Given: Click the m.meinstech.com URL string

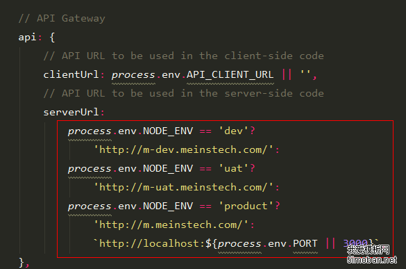Looking at the screenshot, I should coord(171,225).
